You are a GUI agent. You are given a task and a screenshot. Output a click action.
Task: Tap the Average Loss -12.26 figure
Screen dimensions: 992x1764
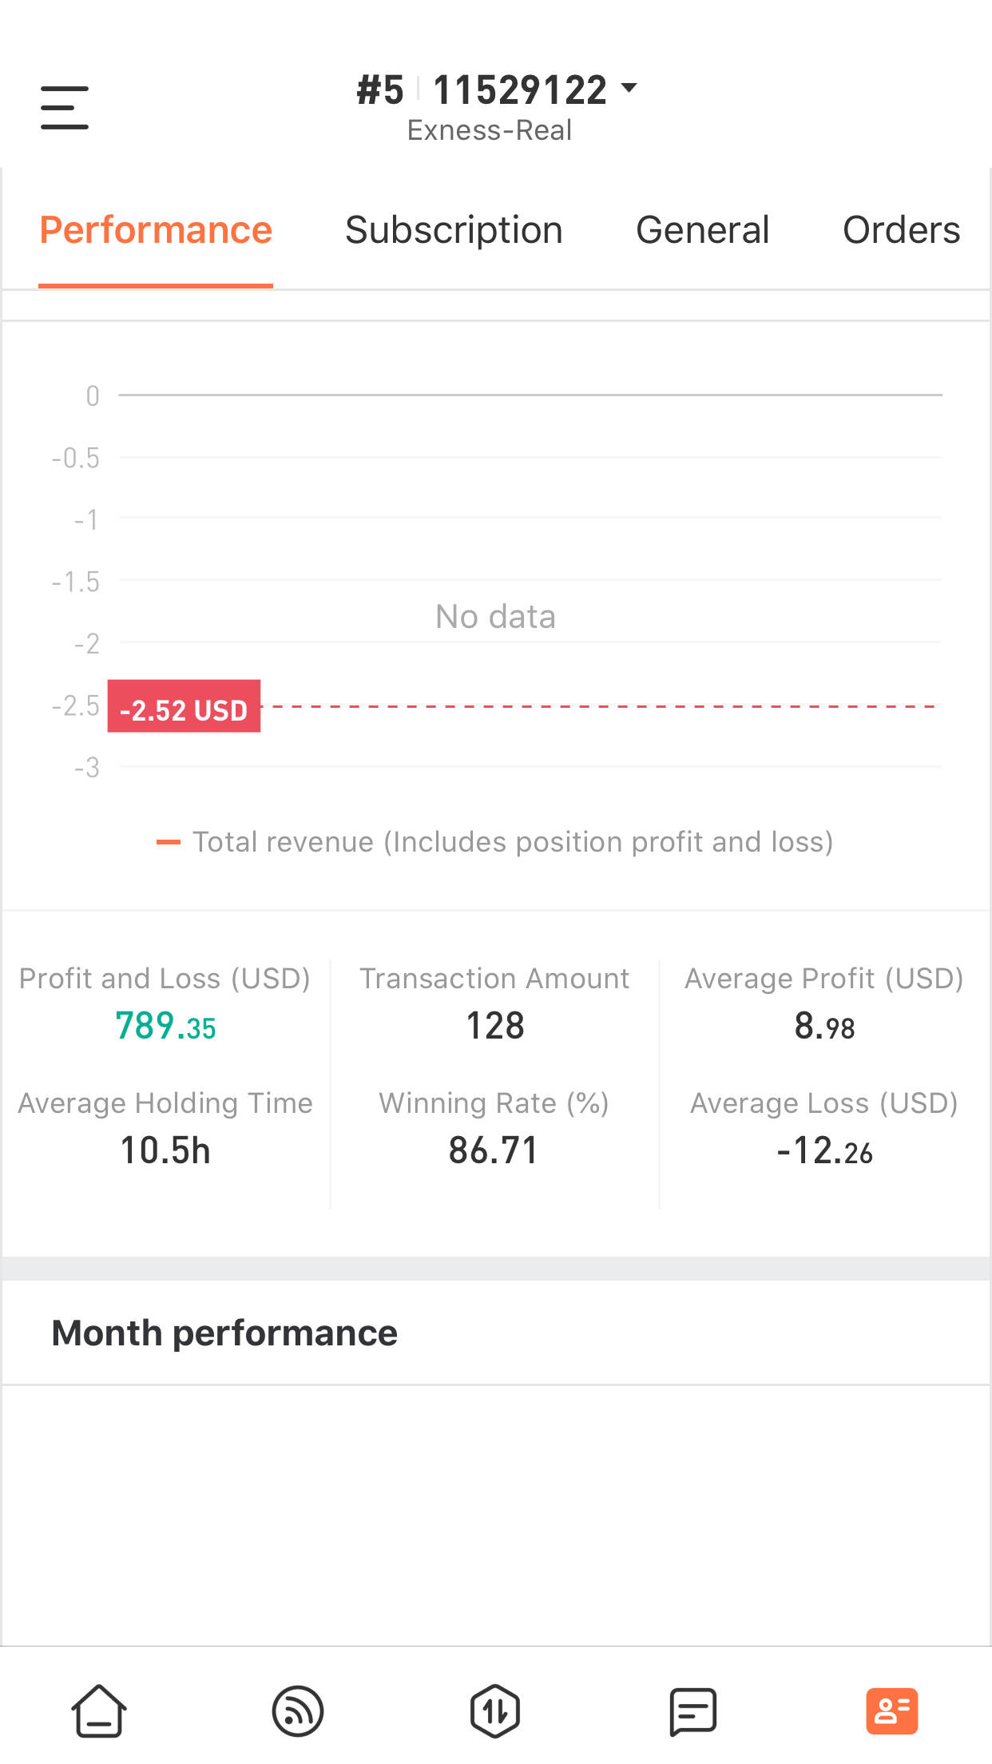pyautogui.click(x=824, y=1151)
